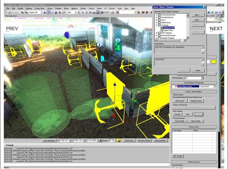Screen dimensions: 228x169
Task: Click the green figure AI icon
Action: (213, 12)
